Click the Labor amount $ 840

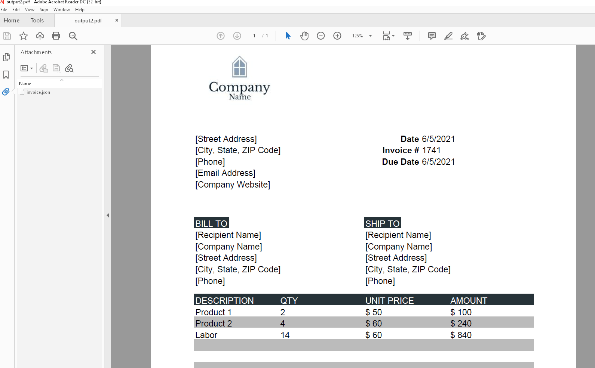(461, 335)
